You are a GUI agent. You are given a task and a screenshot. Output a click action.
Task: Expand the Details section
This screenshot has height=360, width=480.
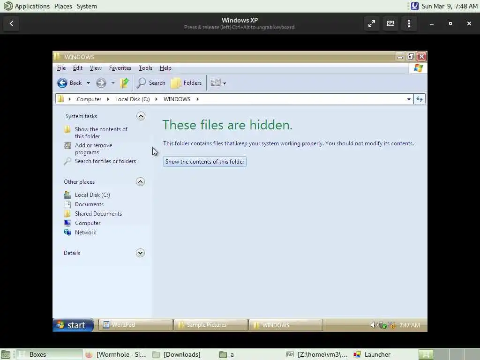[140, 253]
